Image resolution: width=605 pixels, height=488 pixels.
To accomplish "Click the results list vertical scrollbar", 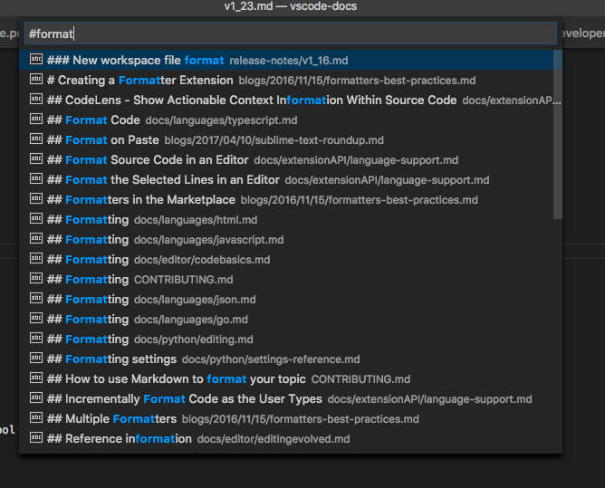I will [x=557, y=136].
